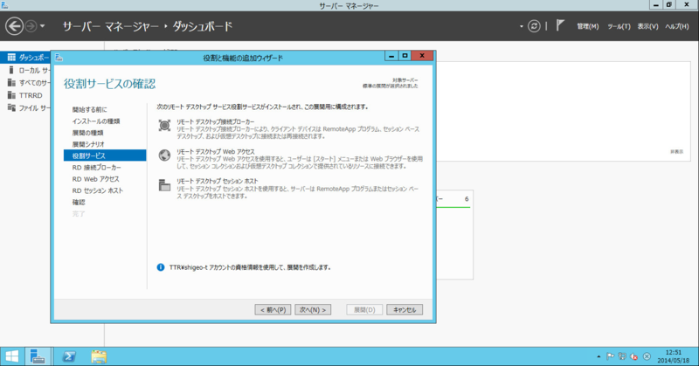Click the blue information icon near credentials message
Viewport: 699px width, 366px height.
[161, 267]
